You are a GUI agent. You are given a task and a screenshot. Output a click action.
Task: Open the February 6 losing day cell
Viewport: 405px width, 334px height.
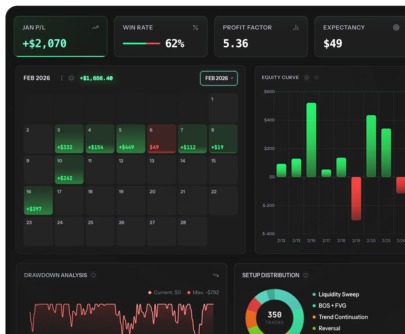(x=162, y=139)
